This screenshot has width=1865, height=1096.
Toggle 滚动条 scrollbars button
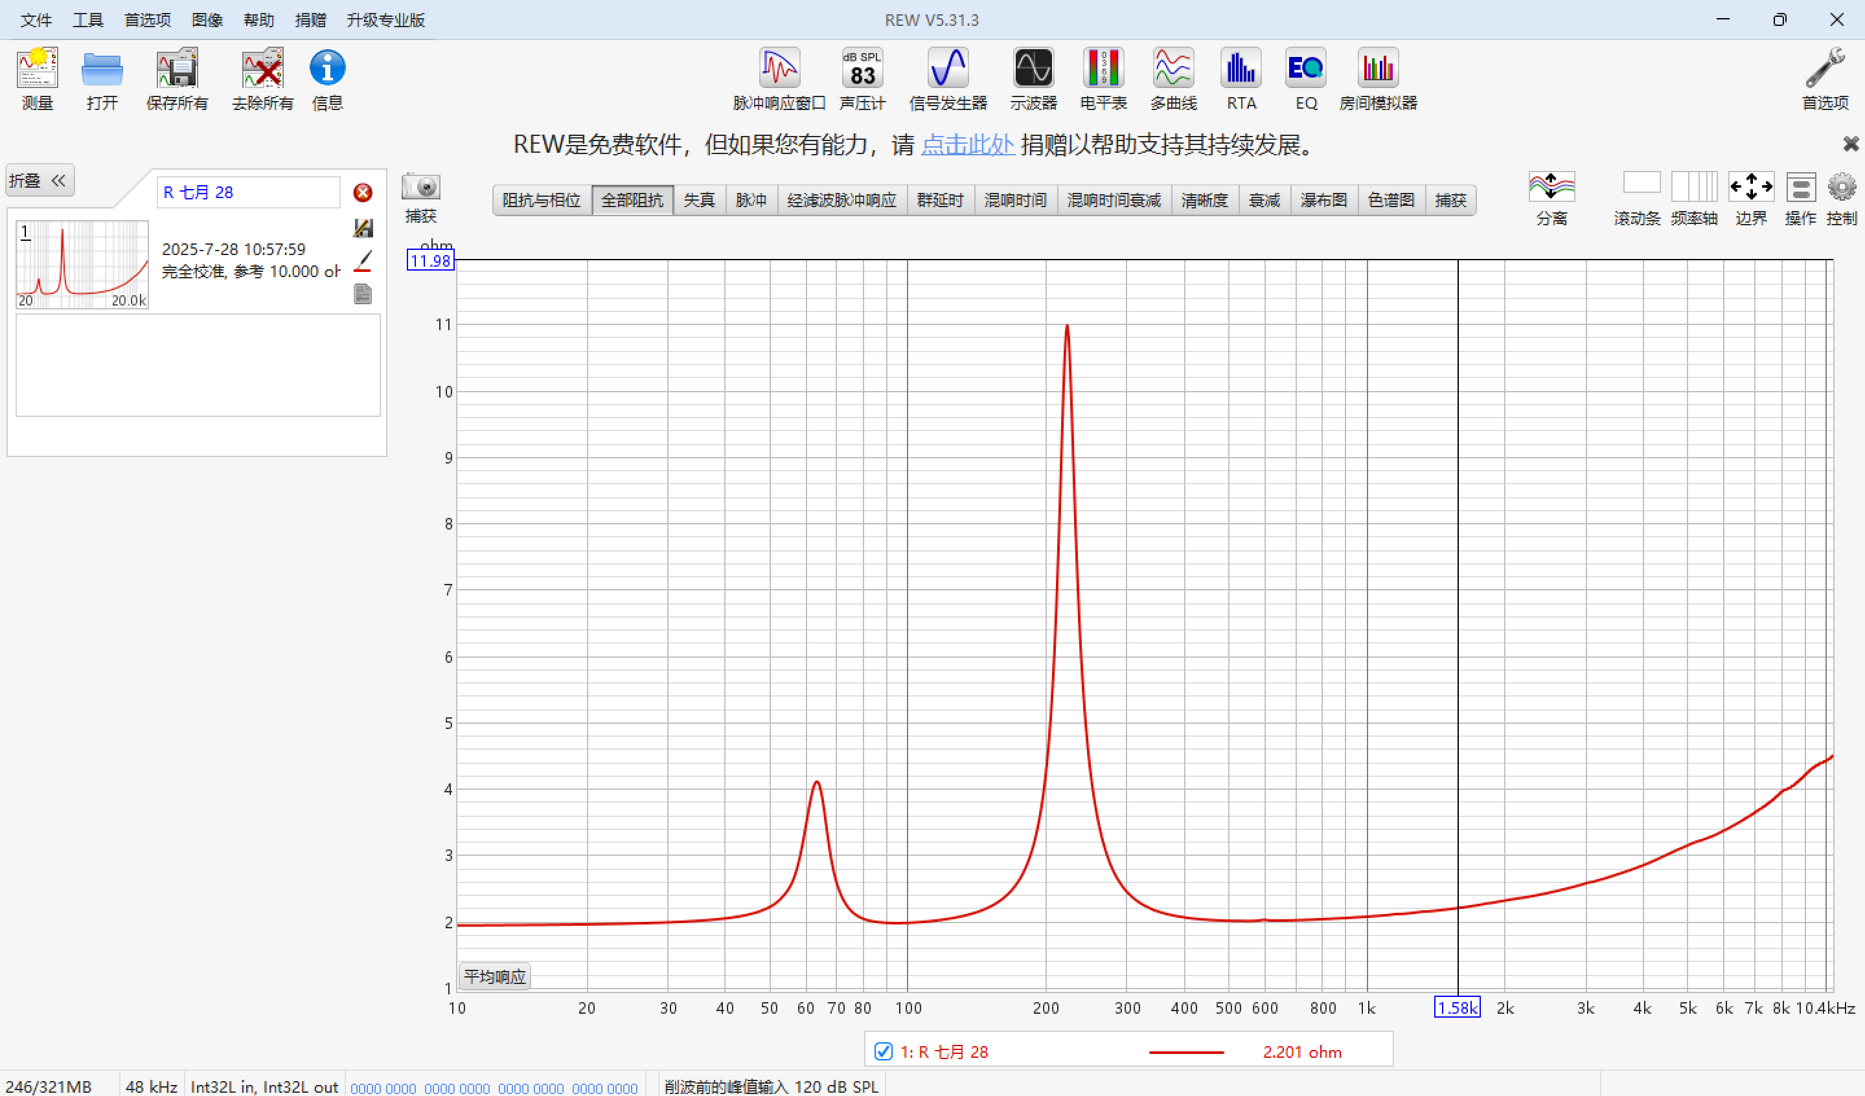click(x=1642, y=183)
